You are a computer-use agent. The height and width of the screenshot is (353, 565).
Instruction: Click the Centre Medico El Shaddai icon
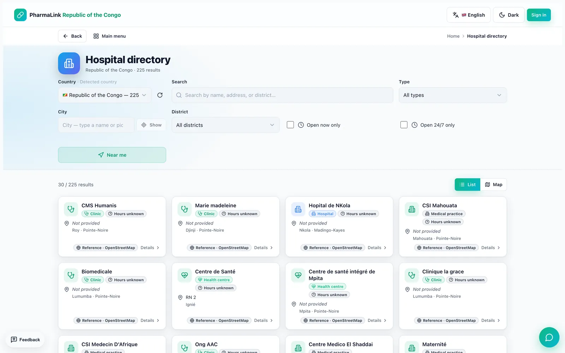click(298, 348)
